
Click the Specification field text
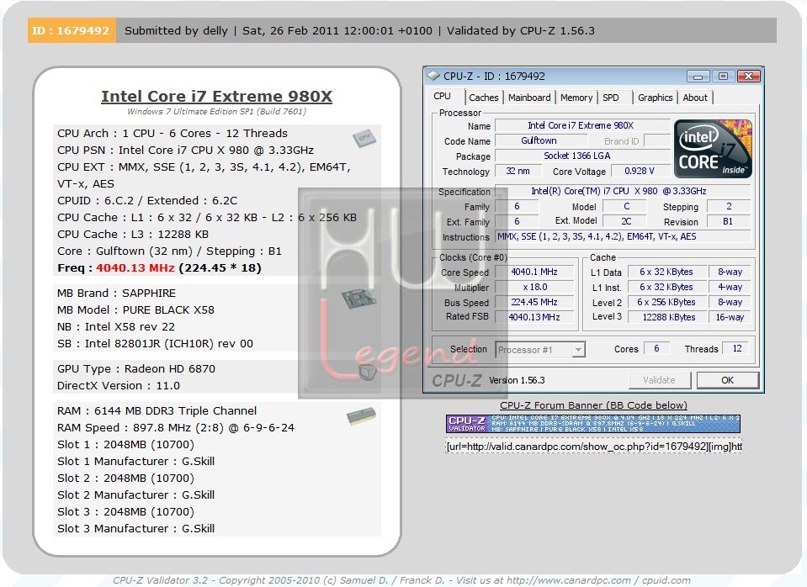click(x=622, y=191)
